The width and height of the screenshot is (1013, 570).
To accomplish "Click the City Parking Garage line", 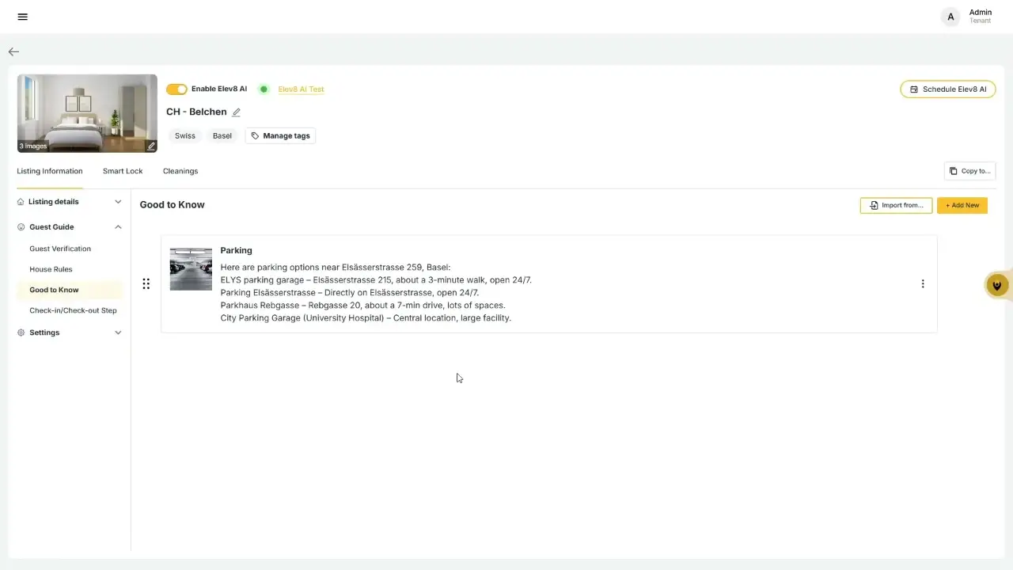I will (x=366, y=318).
